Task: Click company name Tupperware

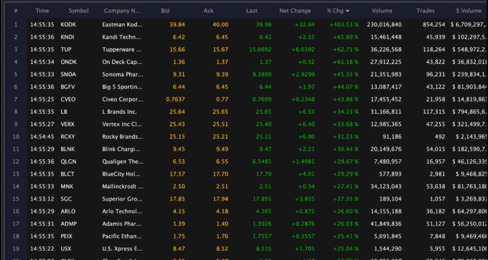Action: tap(122, 50)
